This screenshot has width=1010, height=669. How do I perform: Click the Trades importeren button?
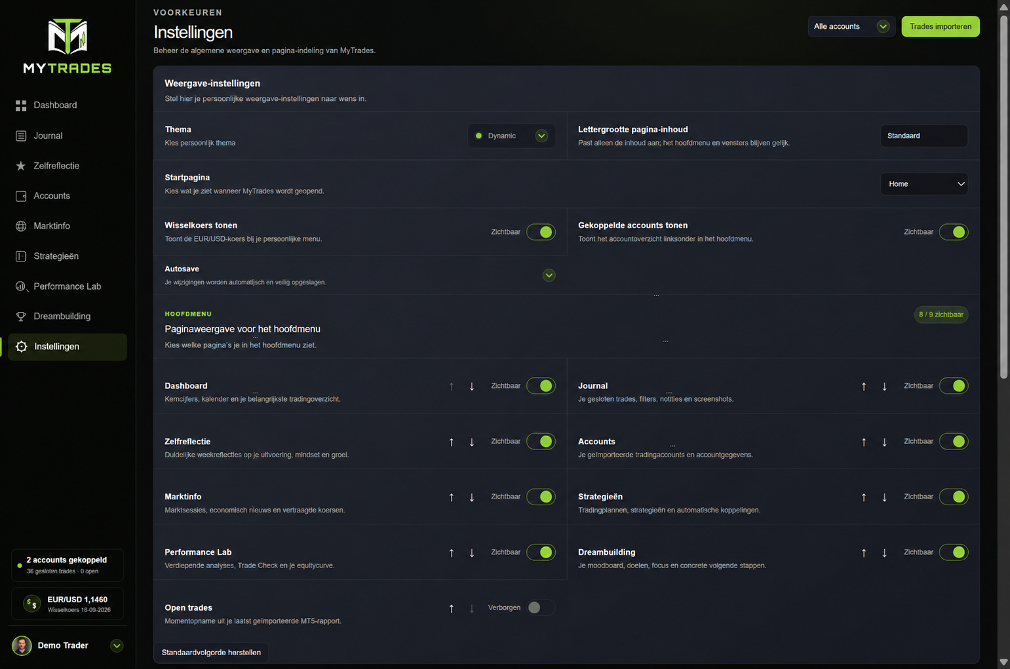tap(941, 27)
